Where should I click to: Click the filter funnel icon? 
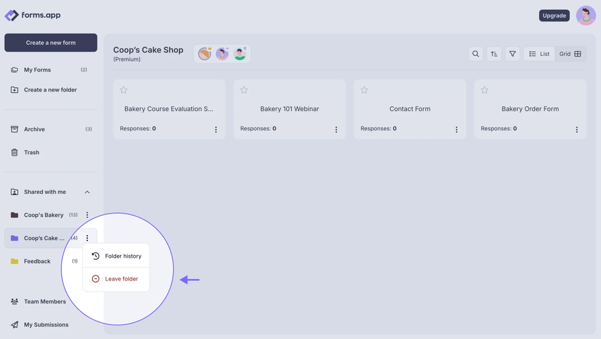[512, 54]
